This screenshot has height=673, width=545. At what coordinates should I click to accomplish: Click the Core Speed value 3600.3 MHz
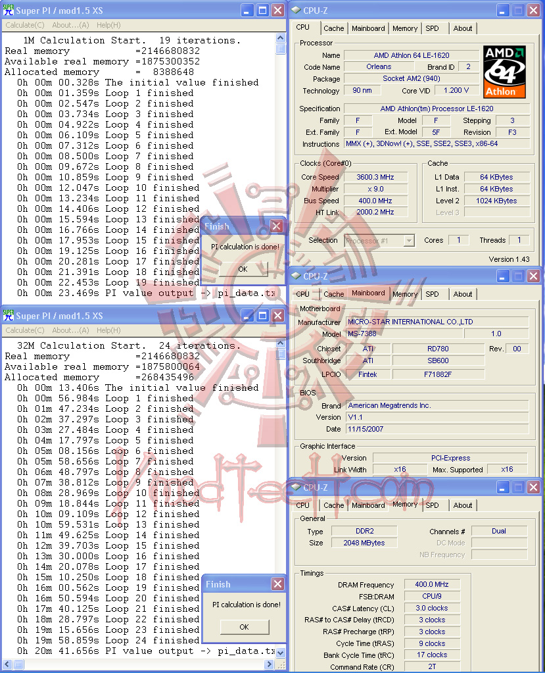point(375,177)
